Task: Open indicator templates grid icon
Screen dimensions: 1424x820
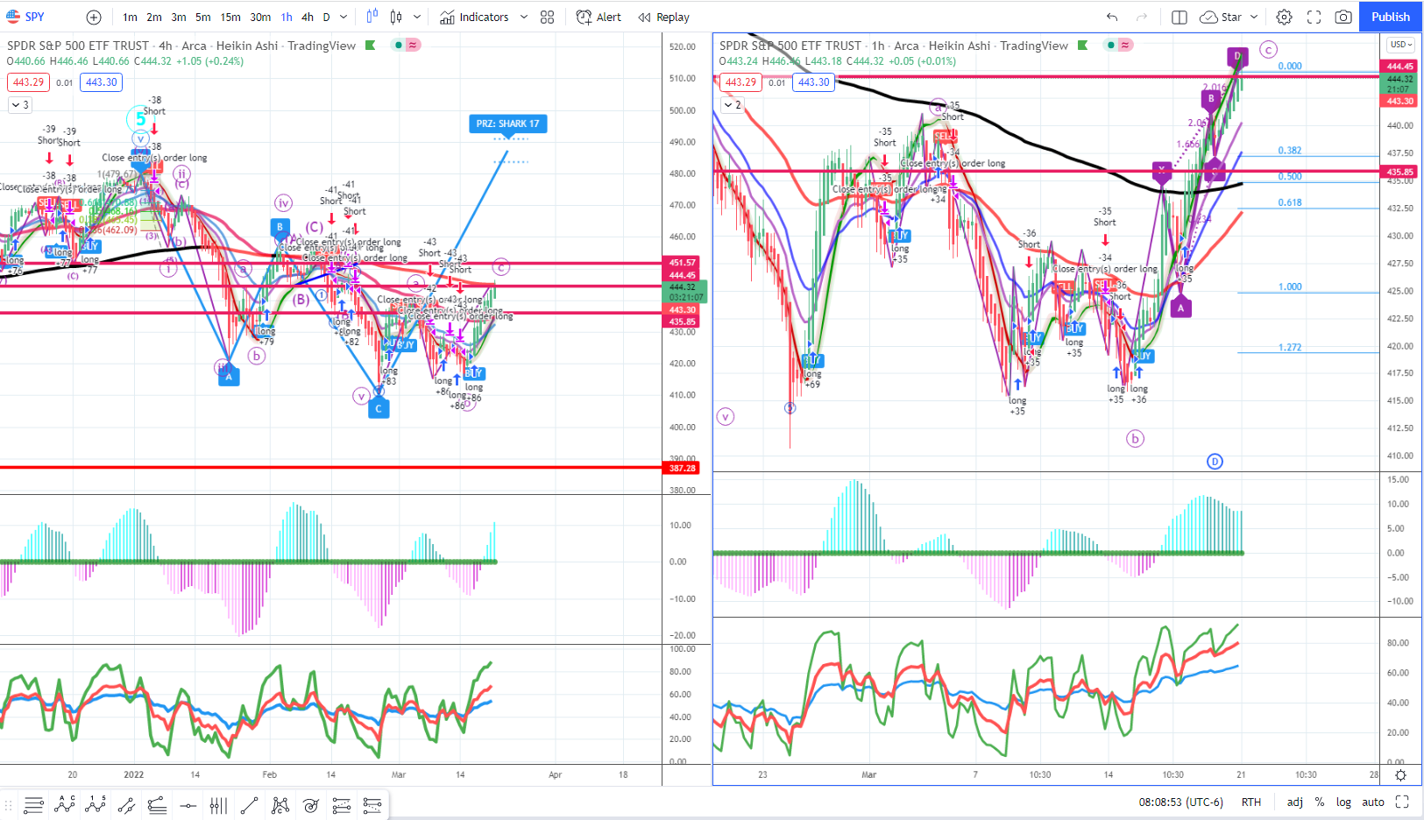Action: point(548,17)
